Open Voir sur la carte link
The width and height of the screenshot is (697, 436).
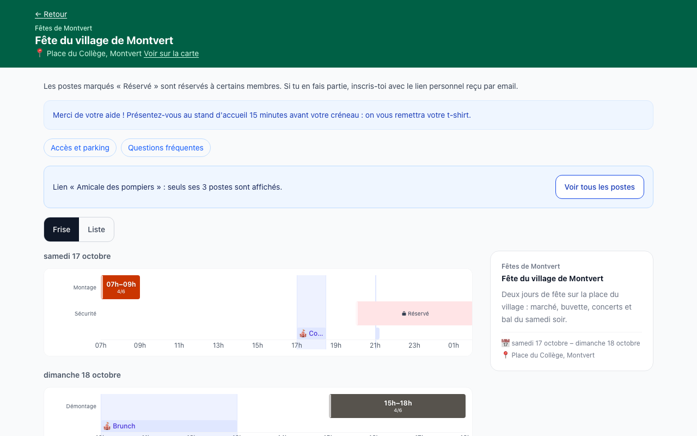pyautogui.click(x=171, y=53)
